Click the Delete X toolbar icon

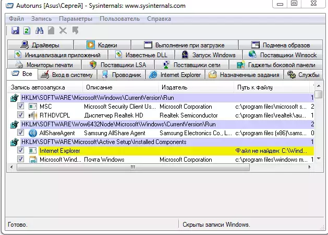coord(63,31)
